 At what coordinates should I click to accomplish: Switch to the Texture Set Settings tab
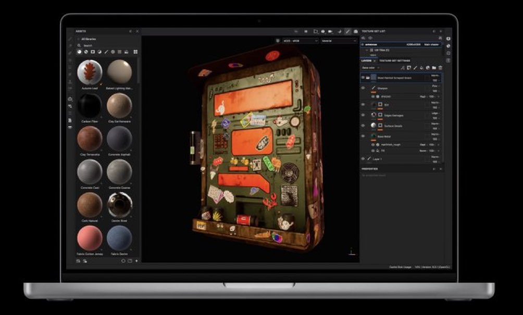coord(394,60)
